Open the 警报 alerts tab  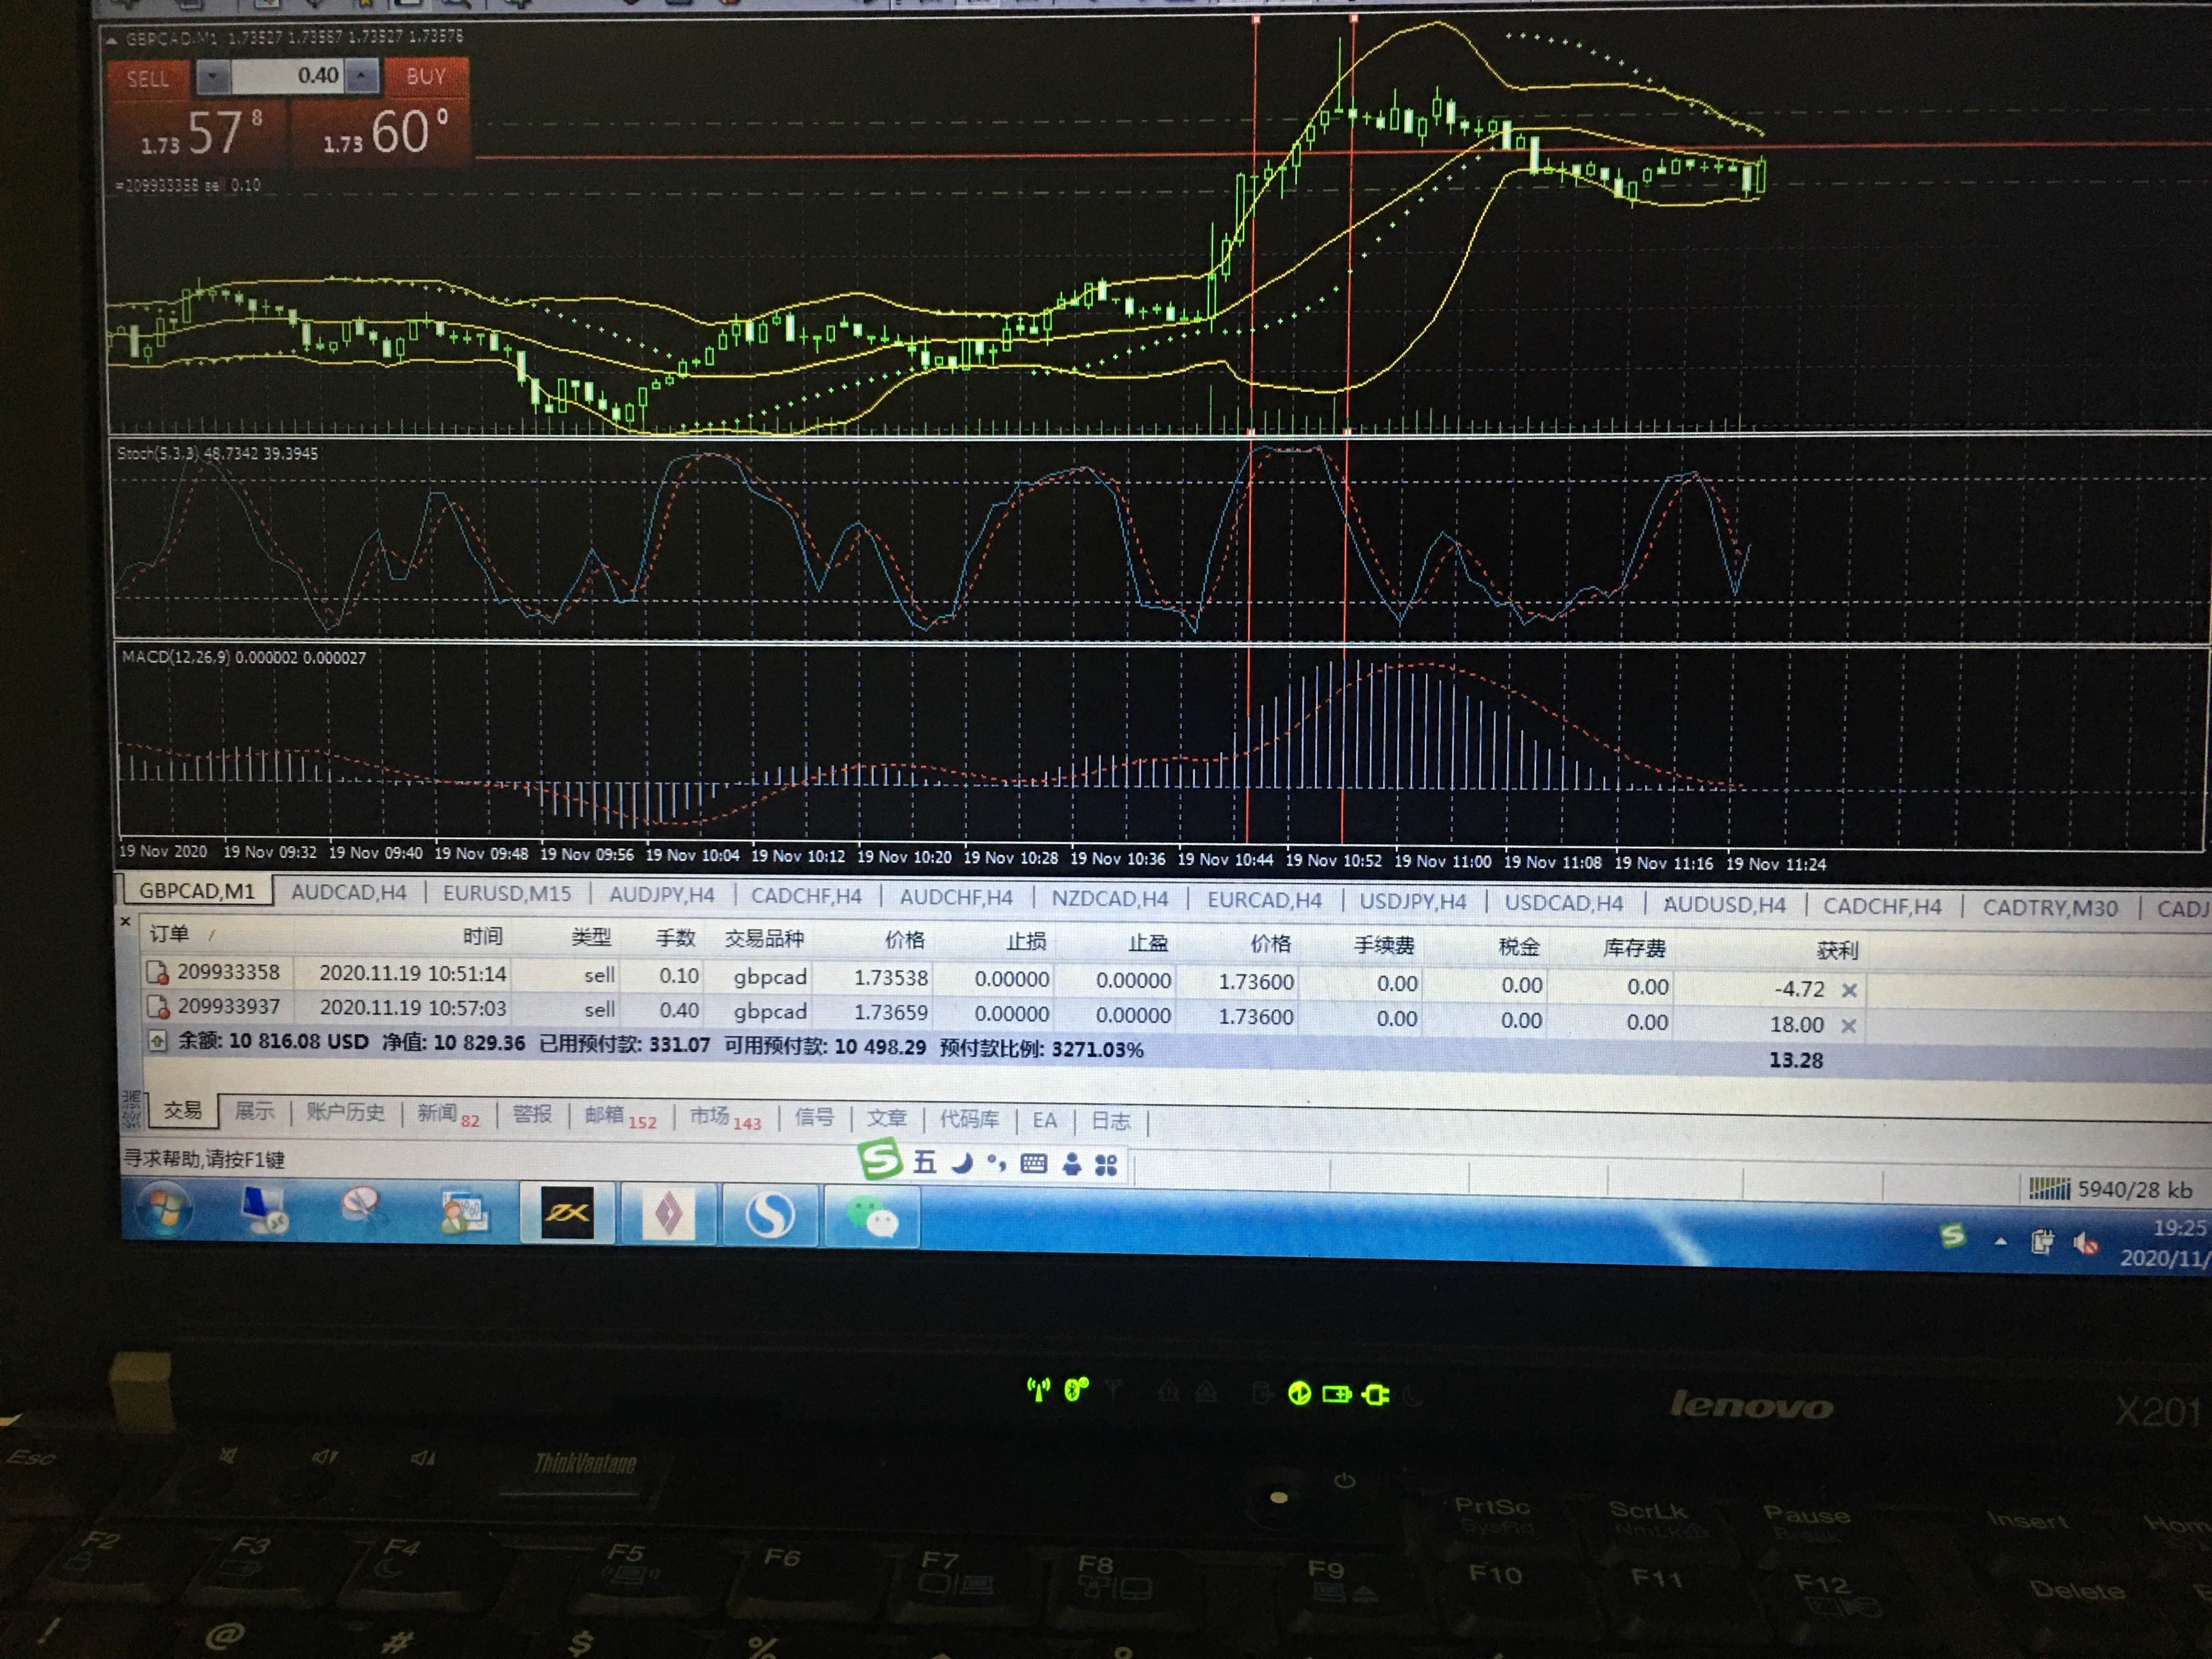click(x=532, y=1114)
